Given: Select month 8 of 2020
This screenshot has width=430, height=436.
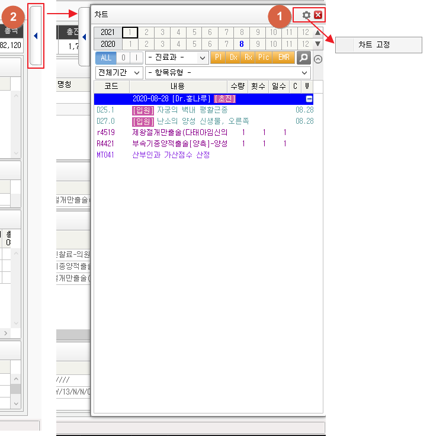Looking at the screenshot, I should 242,44.
